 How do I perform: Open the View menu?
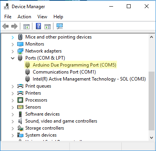click(42, 17)
